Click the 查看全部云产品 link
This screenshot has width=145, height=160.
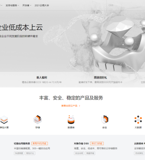coord(69,106)
